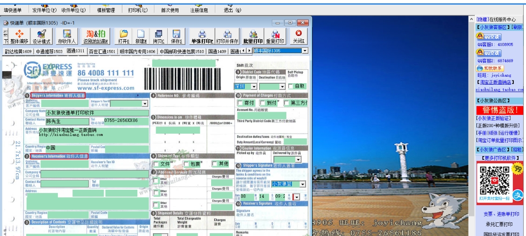Switch to the 韵达桔黄1609 tab
The image size is (526, 236).
tap(18, 51)
